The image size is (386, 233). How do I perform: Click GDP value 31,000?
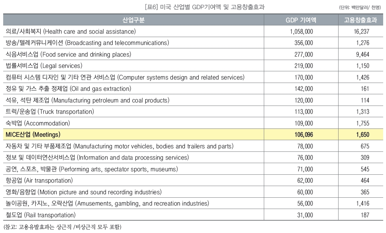tap(305, 215)
